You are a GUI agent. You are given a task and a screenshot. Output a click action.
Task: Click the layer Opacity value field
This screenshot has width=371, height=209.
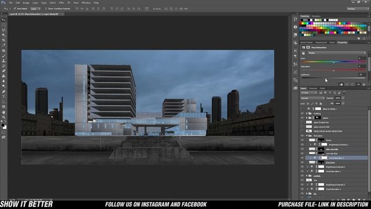click(337, 98)
